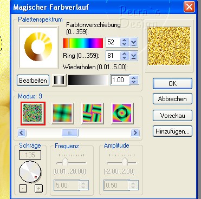This screenshot has height=199, width=201.
Task: Increase angle with the plus button
Action: coord(38,189)
